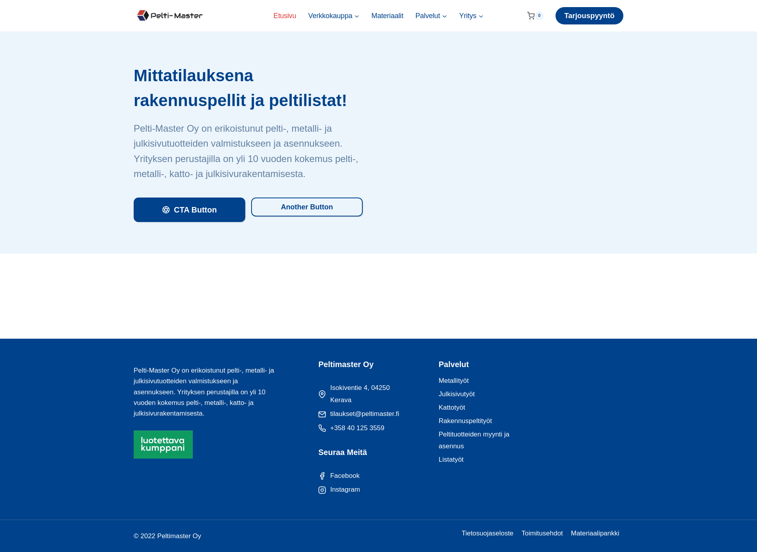The width and height of the screenshot is (757, 552).
Task: Click the phone icon in footer
Action: click(x=322, y=428)
